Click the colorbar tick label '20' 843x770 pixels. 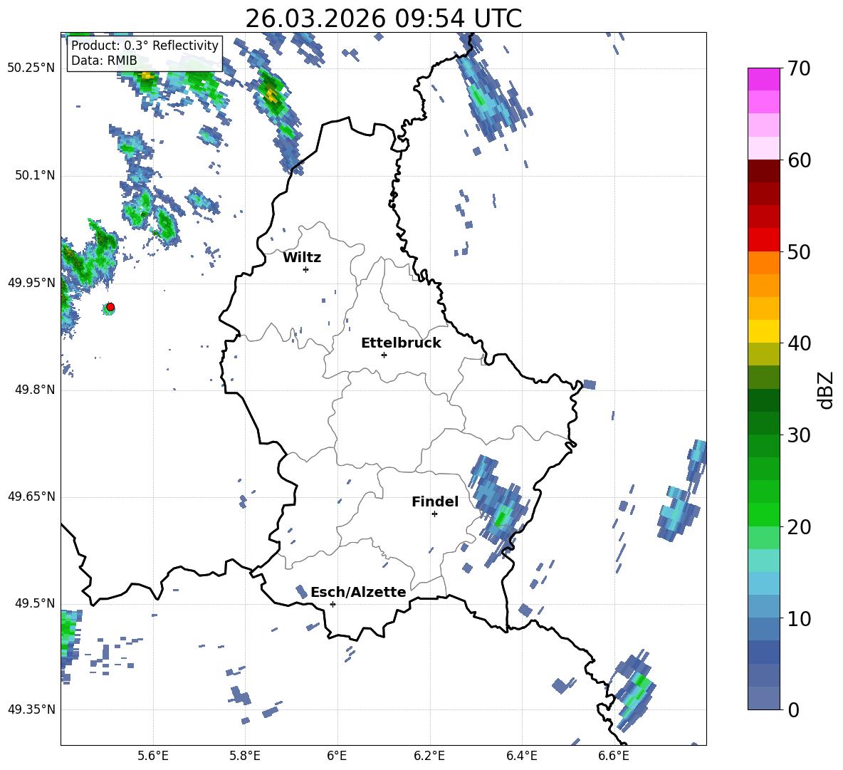[799, 527]
